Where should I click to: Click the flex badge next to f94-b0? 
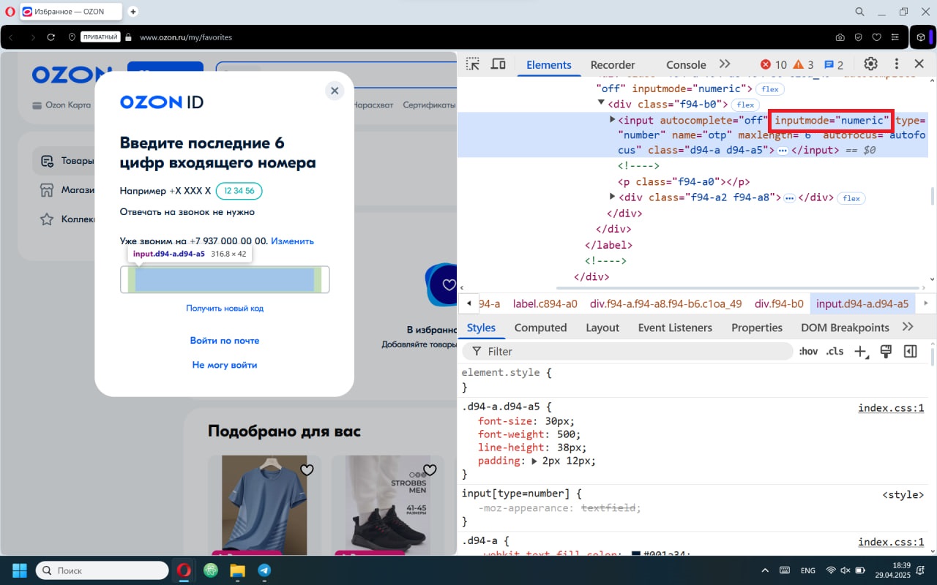744,105
